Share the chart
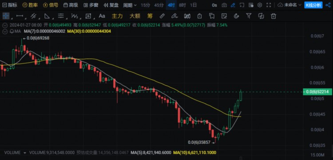333x160 pixels. pos(328,5)
